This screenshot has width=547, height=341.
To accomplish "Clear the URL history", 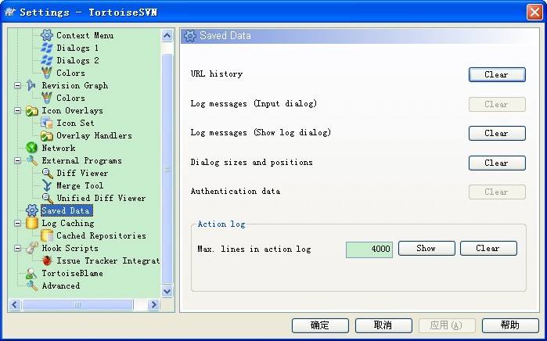I will [497, 74].
